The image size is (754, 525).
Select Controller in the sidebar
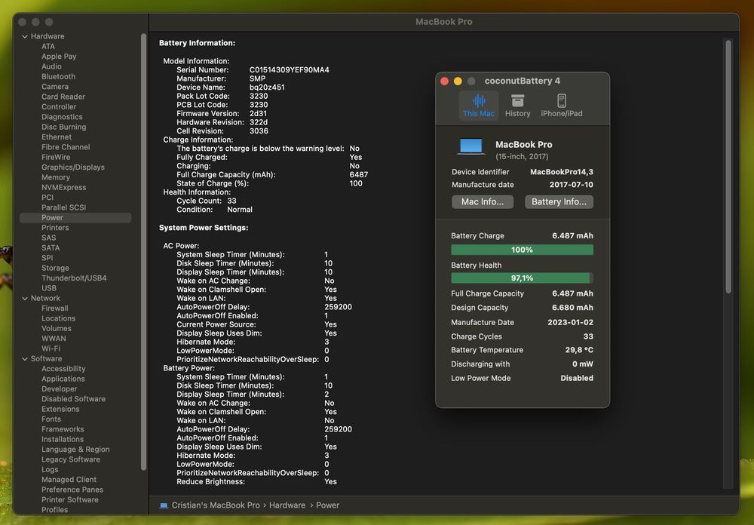coord(59,107)
